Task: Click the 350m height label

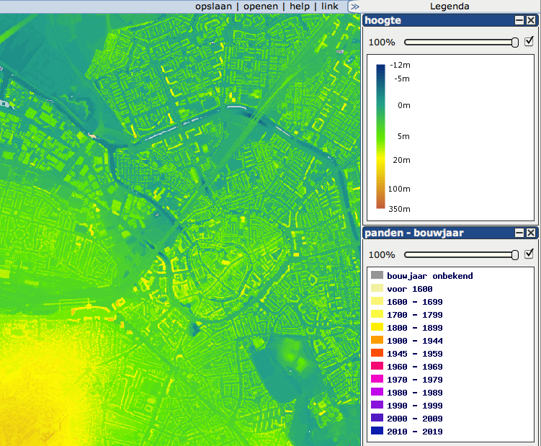Action: pos(399,209)
